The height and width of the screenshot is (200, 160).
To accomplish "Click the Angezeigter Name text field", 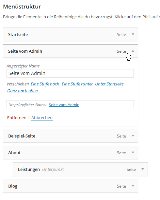I will (70, 73).
